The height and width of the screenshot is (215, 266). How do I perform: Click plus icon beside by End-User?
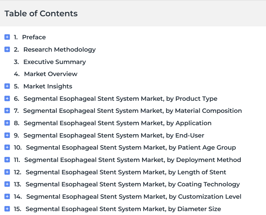[7, 135]
